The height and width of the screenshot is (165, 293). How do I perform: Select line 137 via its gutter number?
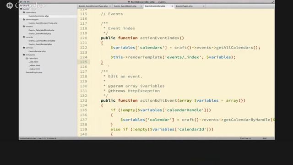point(83,120)
